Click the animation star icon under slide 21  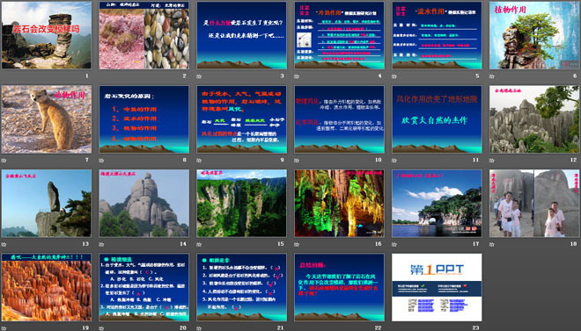pos(199,328)
